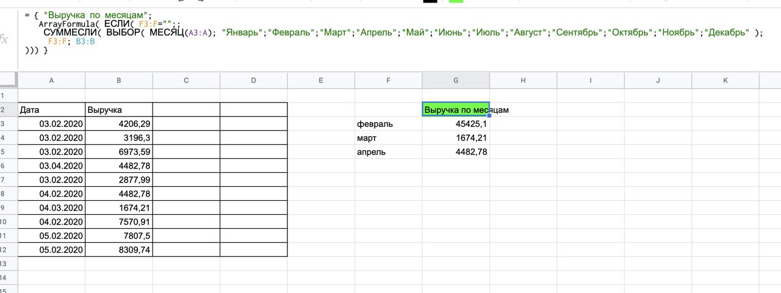The image size is (781, 293).
Task: Select date 04.02.2020 in row 8
Action: pyautogui.click(x=52, y=194)
